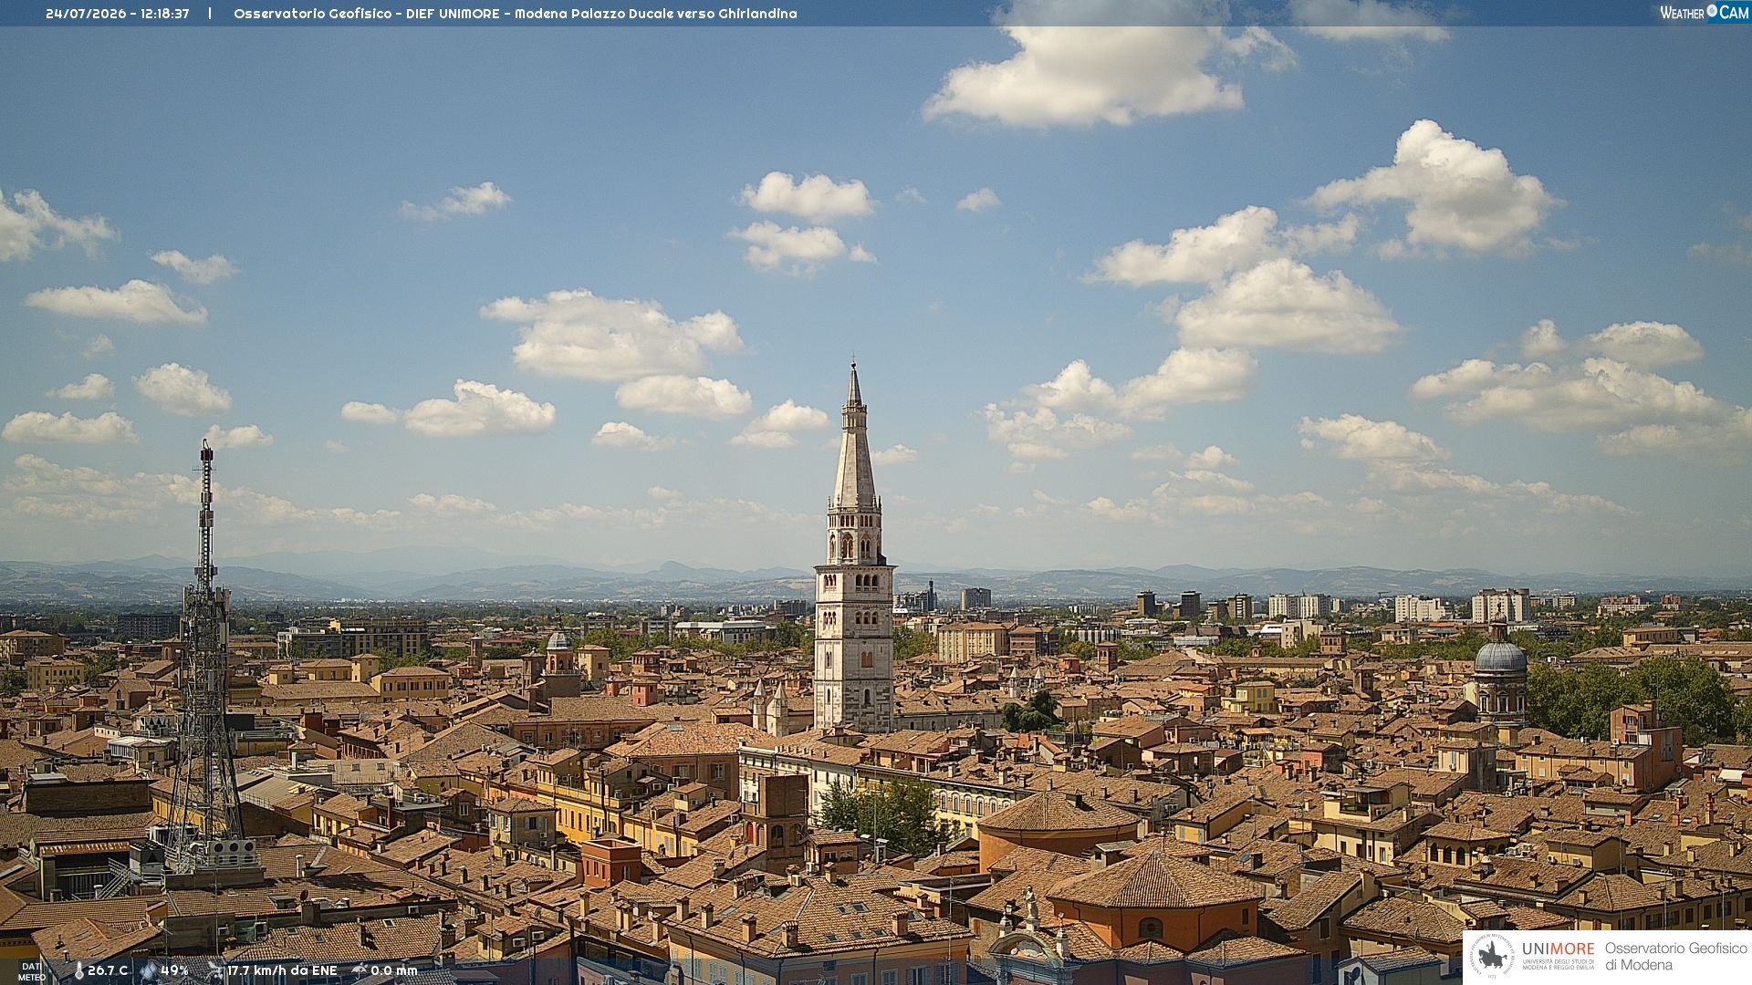Image resolution: width=1752 pixels, height=985 pixels.
Task: Click the 26.7 C temperature reading
Action: tap(108, 971)
